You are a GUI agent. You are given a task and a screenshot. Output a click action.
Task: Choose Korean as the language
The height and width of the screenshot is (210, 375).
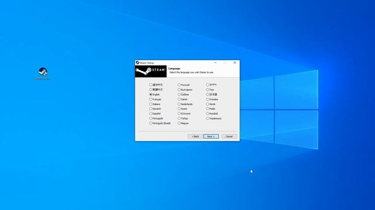pyautogui.click(x=207, y=85)
